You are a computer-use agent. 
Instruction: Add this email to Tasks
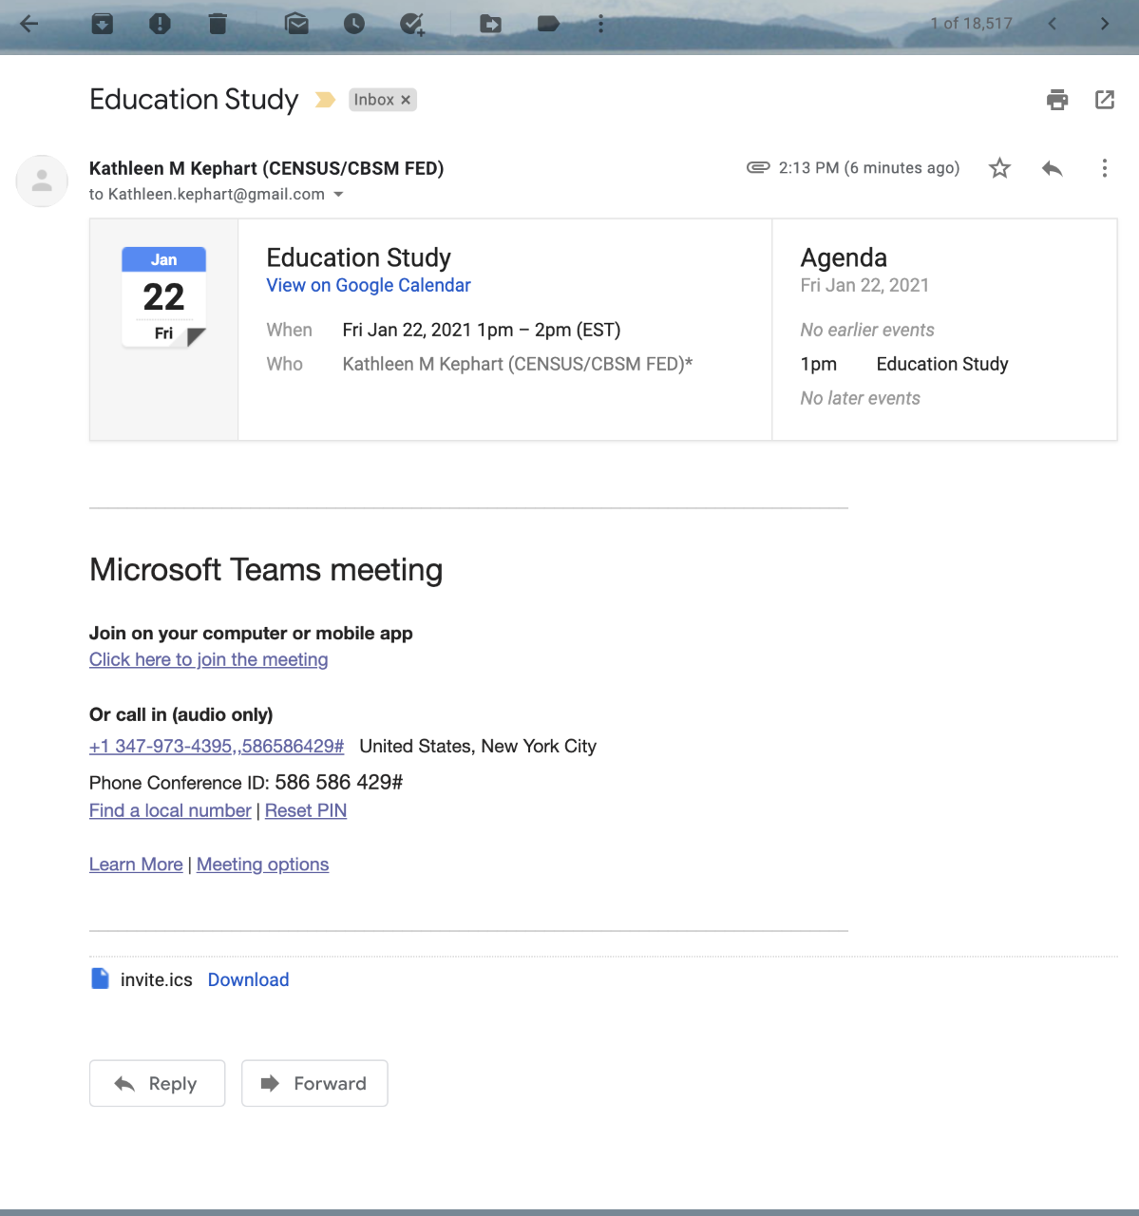coord(412,24)
